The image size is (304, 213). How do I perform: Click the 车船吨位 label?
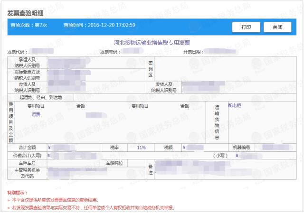114,163
